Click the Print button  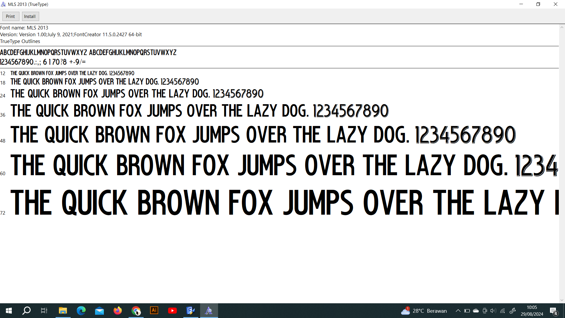11,16
